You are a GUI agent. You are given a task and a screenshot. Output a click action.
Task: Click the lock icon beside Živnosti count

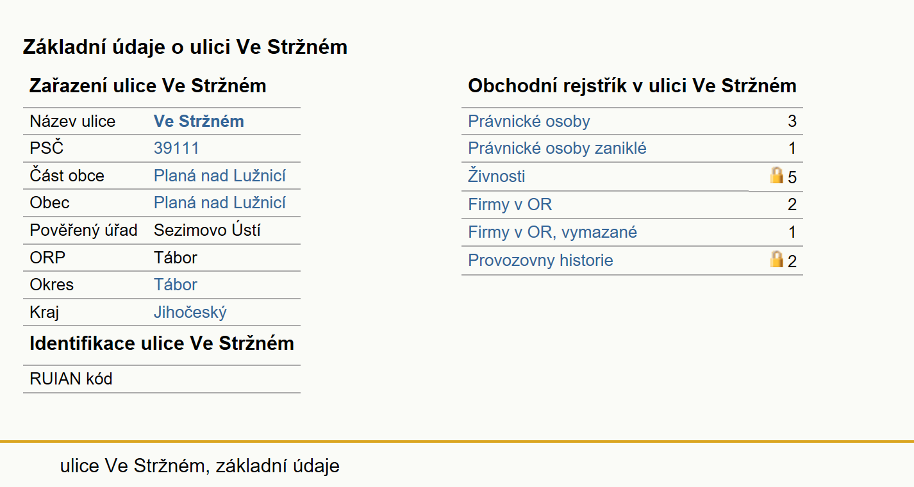click(777, 175)
